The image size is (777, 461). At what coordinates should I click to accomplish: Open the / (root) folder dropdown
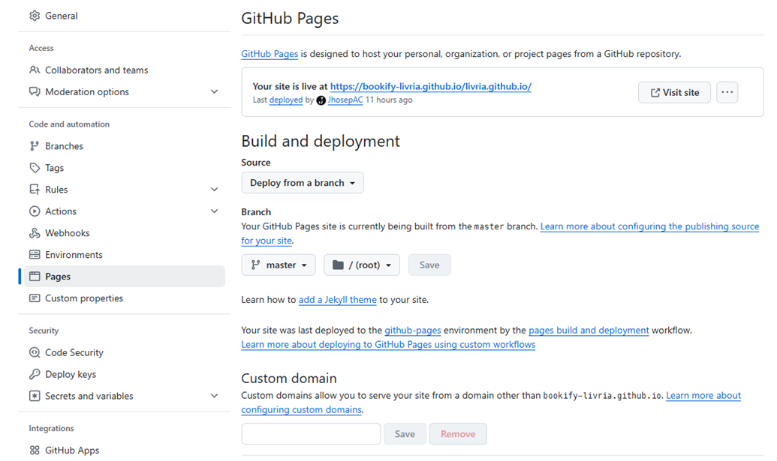pyautogui.click(x=362, y=265)
